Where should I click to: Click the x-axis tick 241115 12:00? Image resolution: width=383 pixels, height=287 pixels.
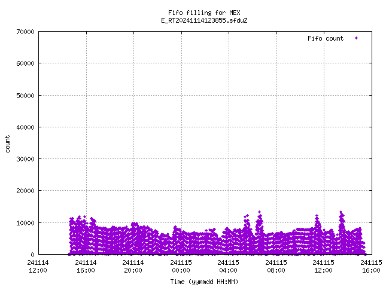[x=324, y=267]
